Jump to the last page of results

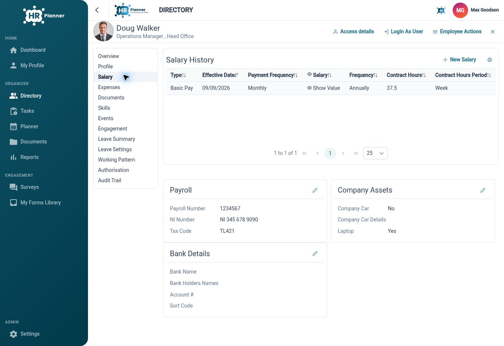pyautogui.click(x=356, y=153)
